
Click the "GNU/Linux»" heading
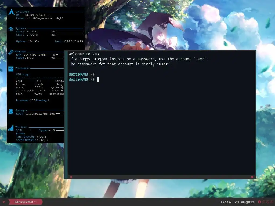point(23,12)
